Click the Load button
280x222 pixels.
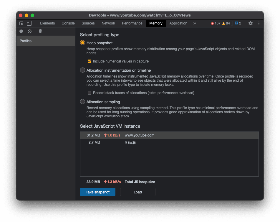coord(137,192)
